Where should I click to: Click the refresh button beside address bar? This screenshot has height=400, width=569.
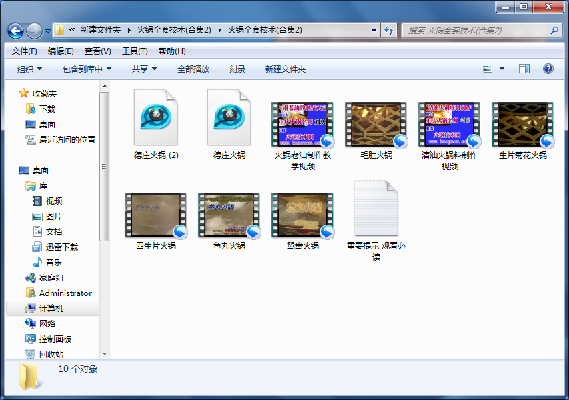389,30
